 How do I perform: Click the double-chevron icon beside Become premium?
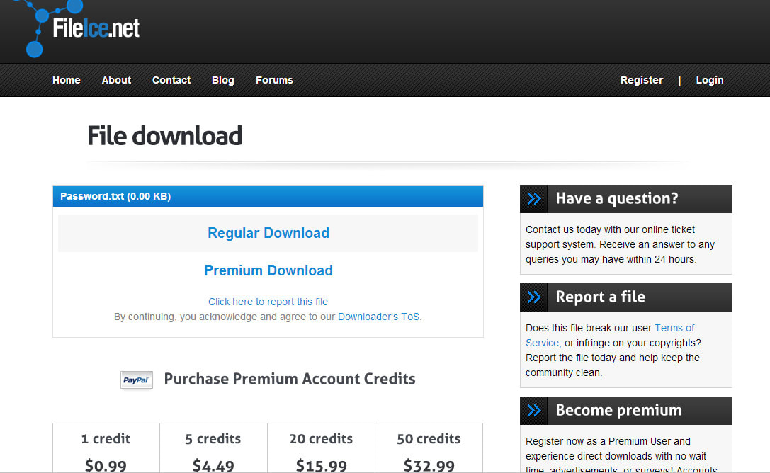(x=534, y=410)
